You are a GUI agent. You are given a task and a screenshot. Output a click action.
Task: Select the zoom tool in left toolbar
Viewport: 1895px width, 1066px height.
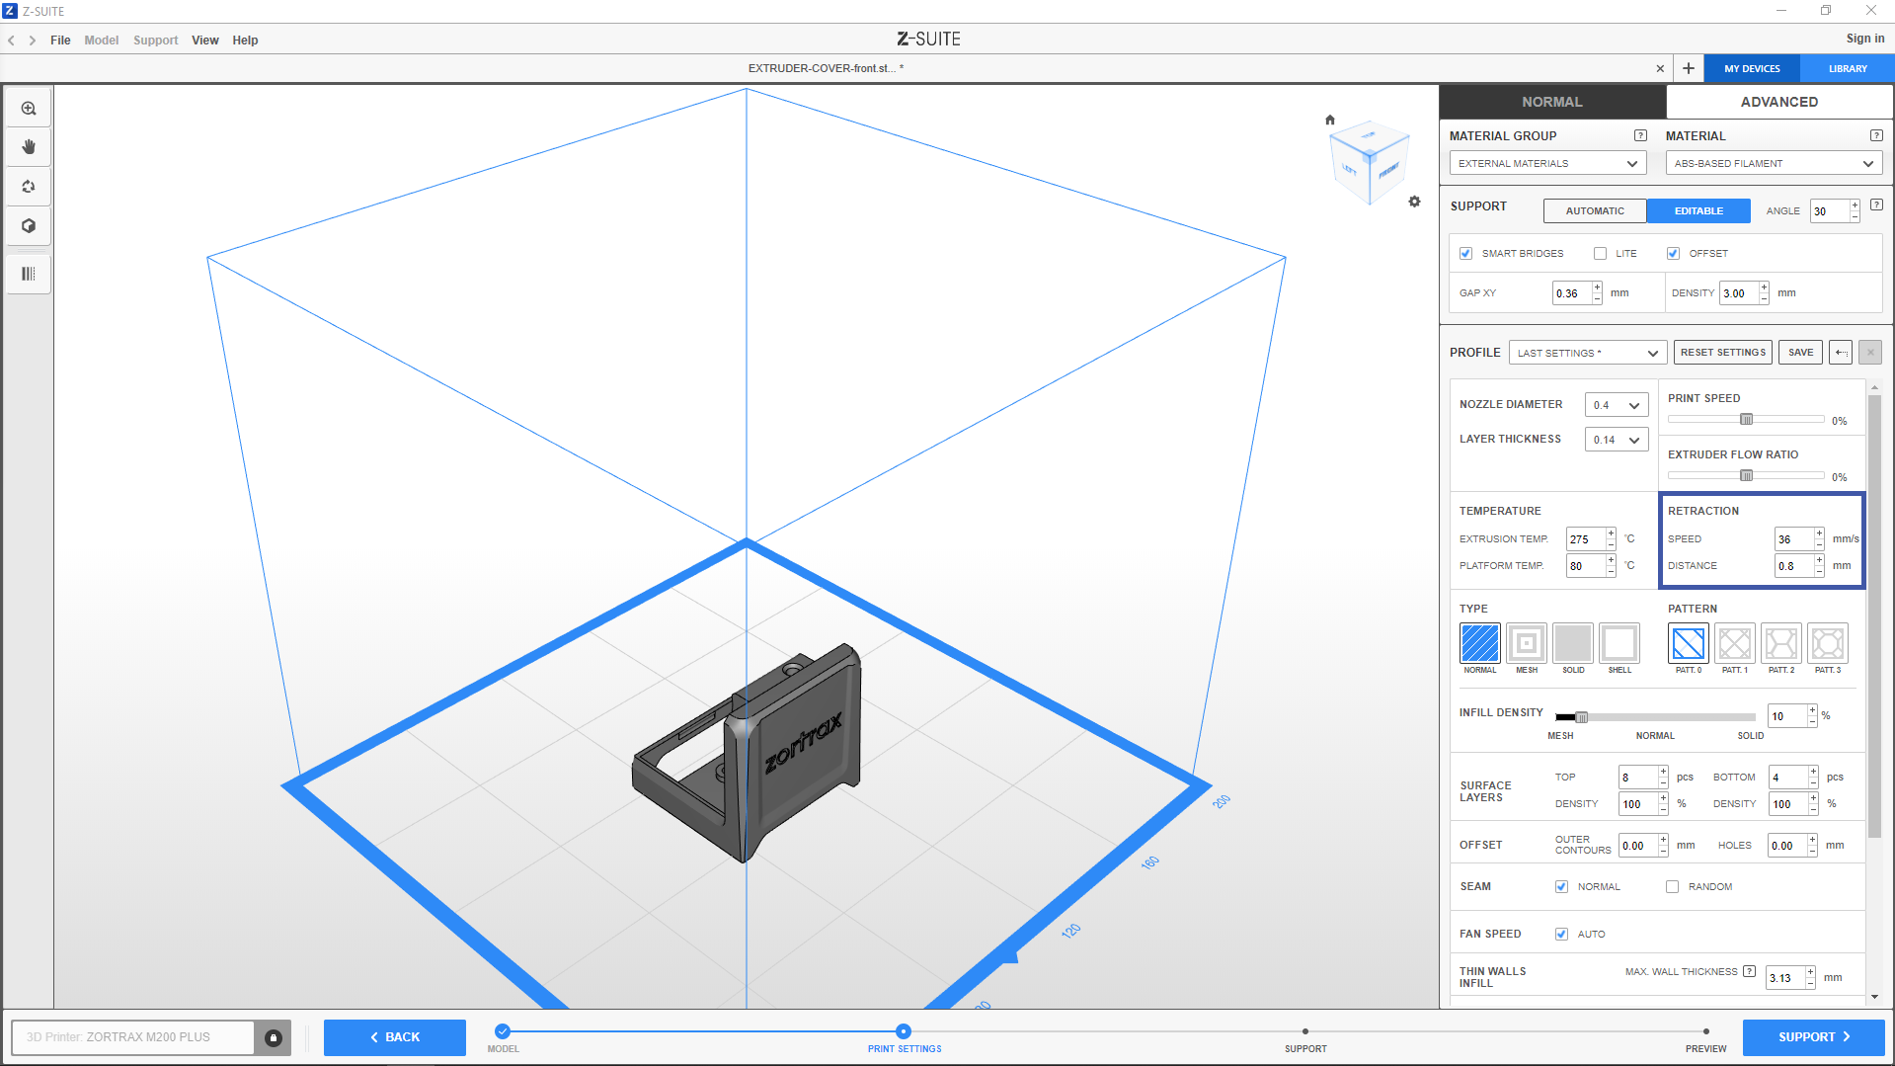(29, 109)
